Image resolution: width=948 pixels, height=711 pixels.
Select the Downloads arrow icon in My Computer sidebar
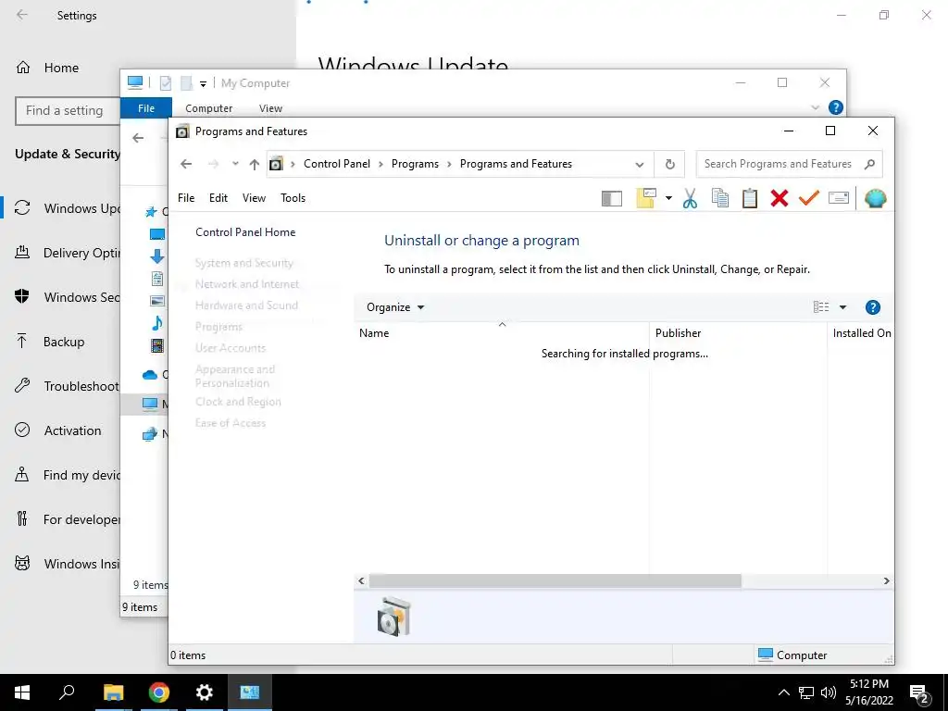[157, 256]
